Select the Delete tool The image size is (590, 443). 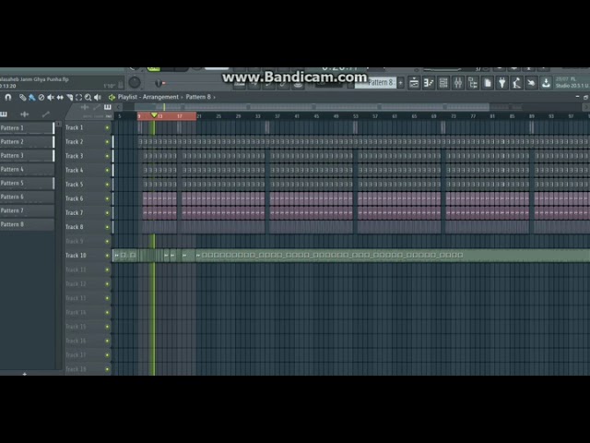(x=41, y=97)
